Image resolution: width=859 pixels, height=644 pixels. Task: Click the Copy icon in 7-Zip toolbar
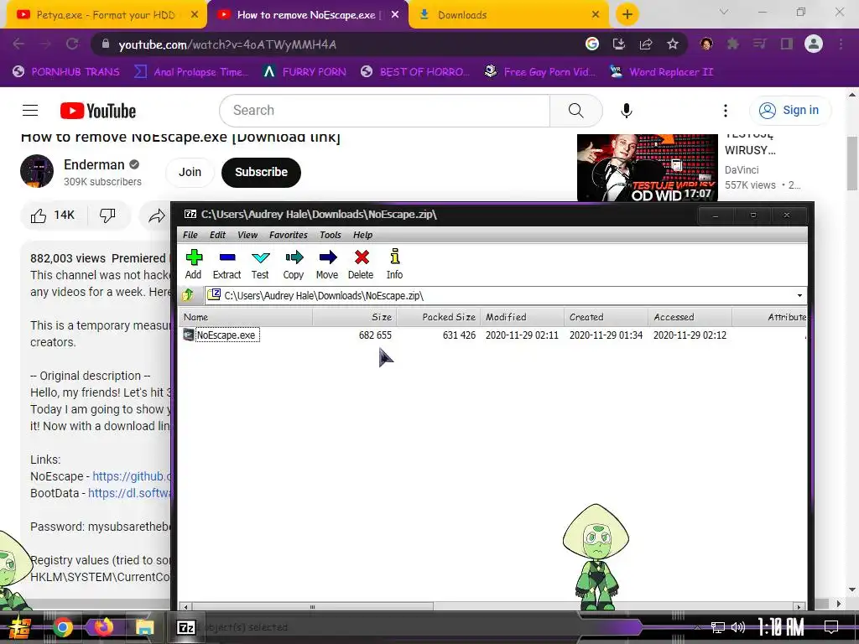coord(294,264)
